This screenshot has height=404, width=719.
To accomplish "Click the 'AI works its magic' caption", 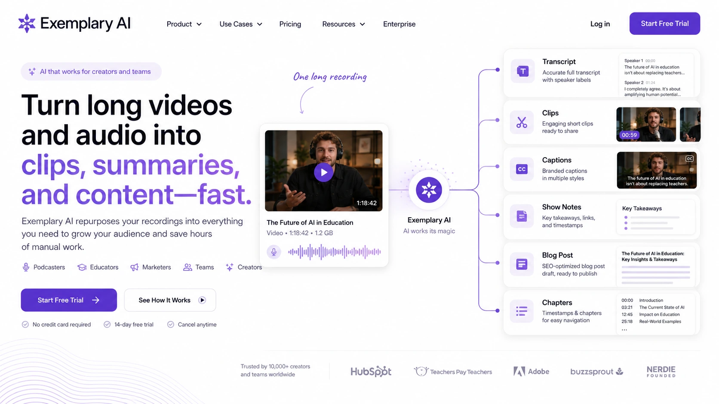I will [x=429, y=231].
